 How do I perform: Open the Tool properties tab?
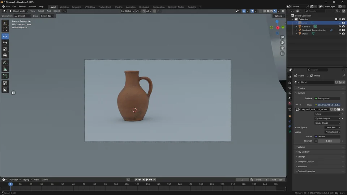[x=290, y=76]
